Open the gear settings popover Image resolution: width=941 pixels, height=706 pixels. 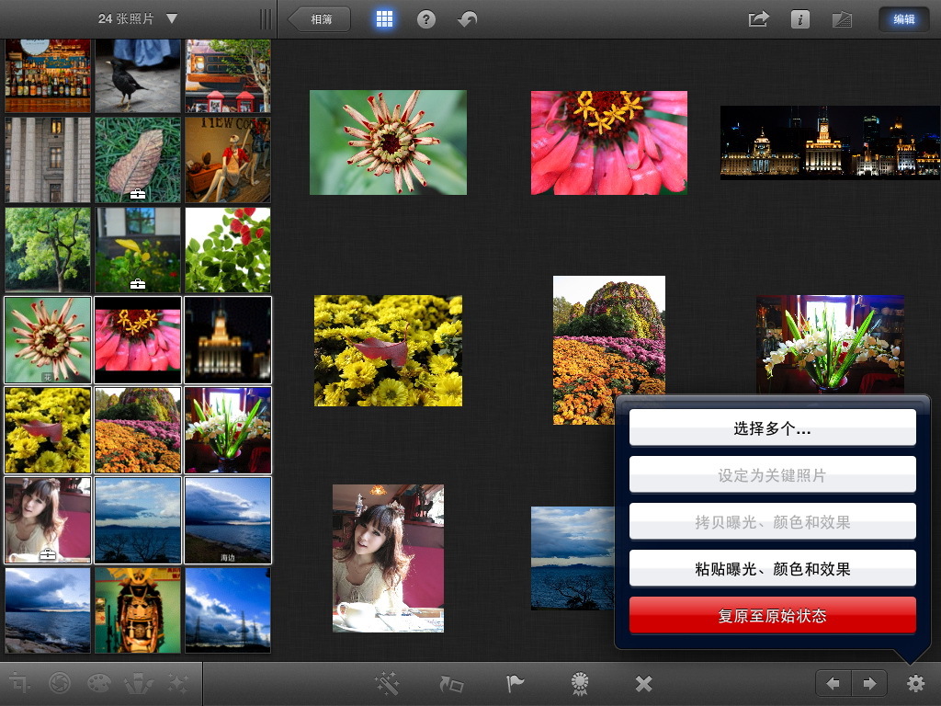click(x=915, y=684)
